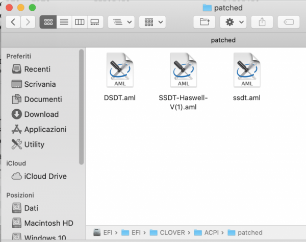Screen dimensions: 306x242
Task: Open Recenti in the sidebar
Action: point(37,69)
